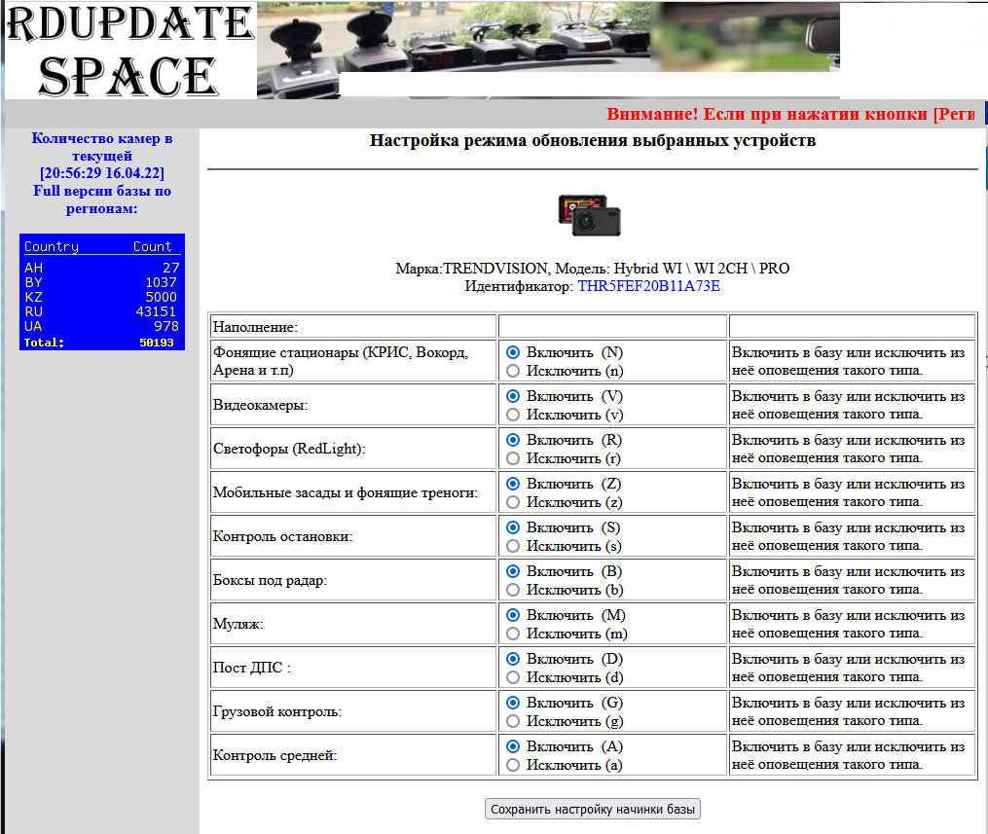This screenshot has height=834, width=988.
Task: Click the Save database settings button
Action: click(x=592, y=810)
